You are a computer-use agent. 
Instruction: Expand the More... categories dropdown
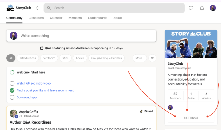140,58
